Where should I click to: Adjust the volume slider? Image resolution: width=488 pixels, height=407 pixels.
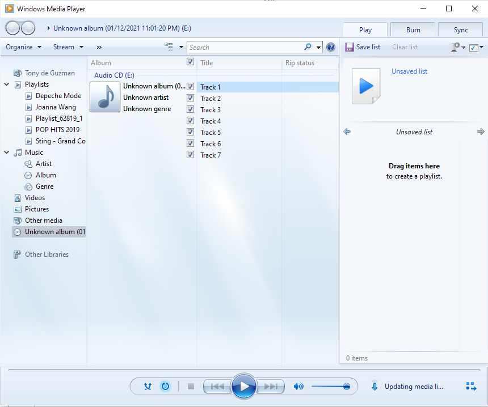click(330, 387)
